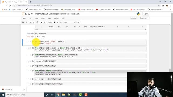The width and height of the screenshot is (173, 97).
Task: Insert a cell below with plus icon
Action: (x=27, y=22)
